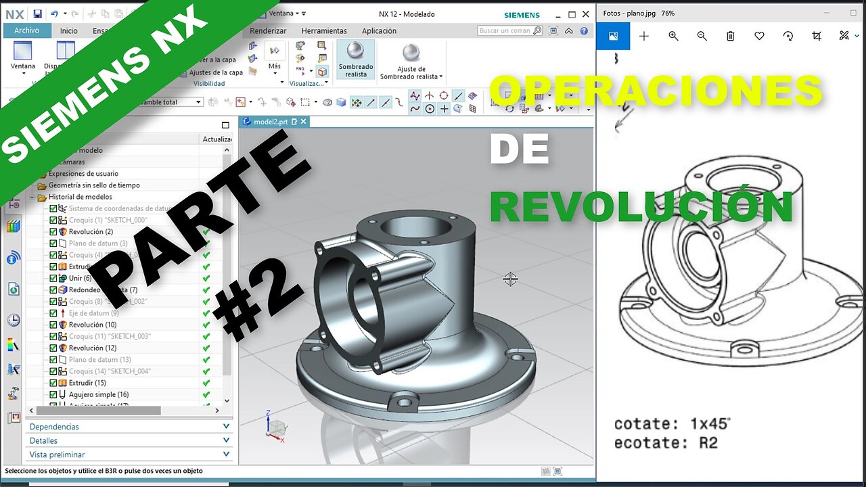Toggle checkbox for Eje de datum (9)
This screenshot has width=866, height=487.
(x=53, y=313)
